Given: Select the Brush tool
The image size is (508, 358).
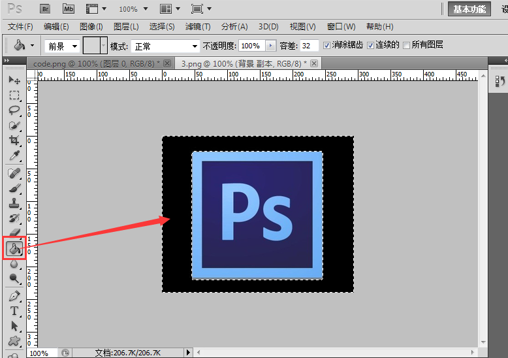Looking at the screenshot, I should coord(14,188).
